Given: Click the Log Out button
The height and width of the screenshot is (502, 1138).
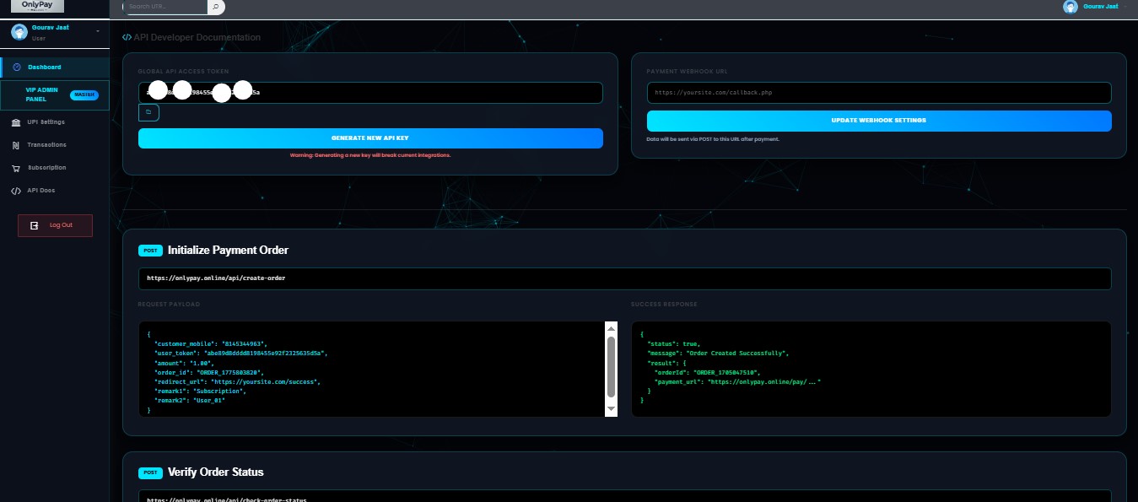Looking at the screenshot, I should (55, 225).
